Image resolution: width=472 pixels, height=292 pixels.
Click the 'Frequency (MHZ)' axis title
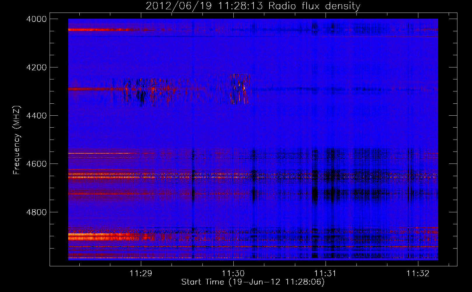click(17, 140)
